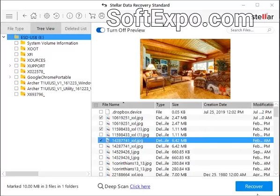Click the Type column header
Viewport: 280px width, 196px height.
[x=162, y=105]
